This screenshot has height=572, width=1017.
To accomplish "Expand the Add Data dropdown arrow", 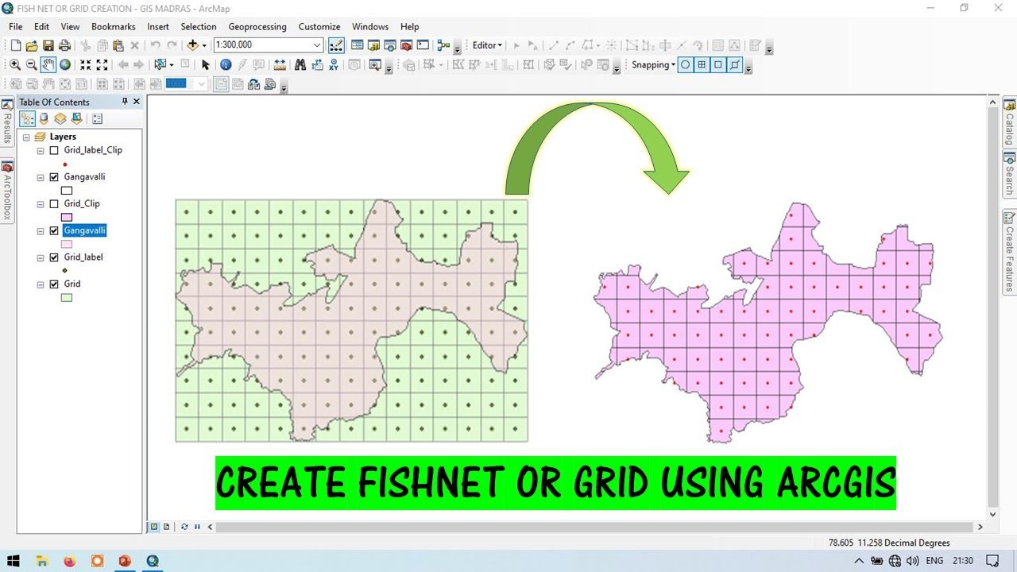I will pos(204,45).
